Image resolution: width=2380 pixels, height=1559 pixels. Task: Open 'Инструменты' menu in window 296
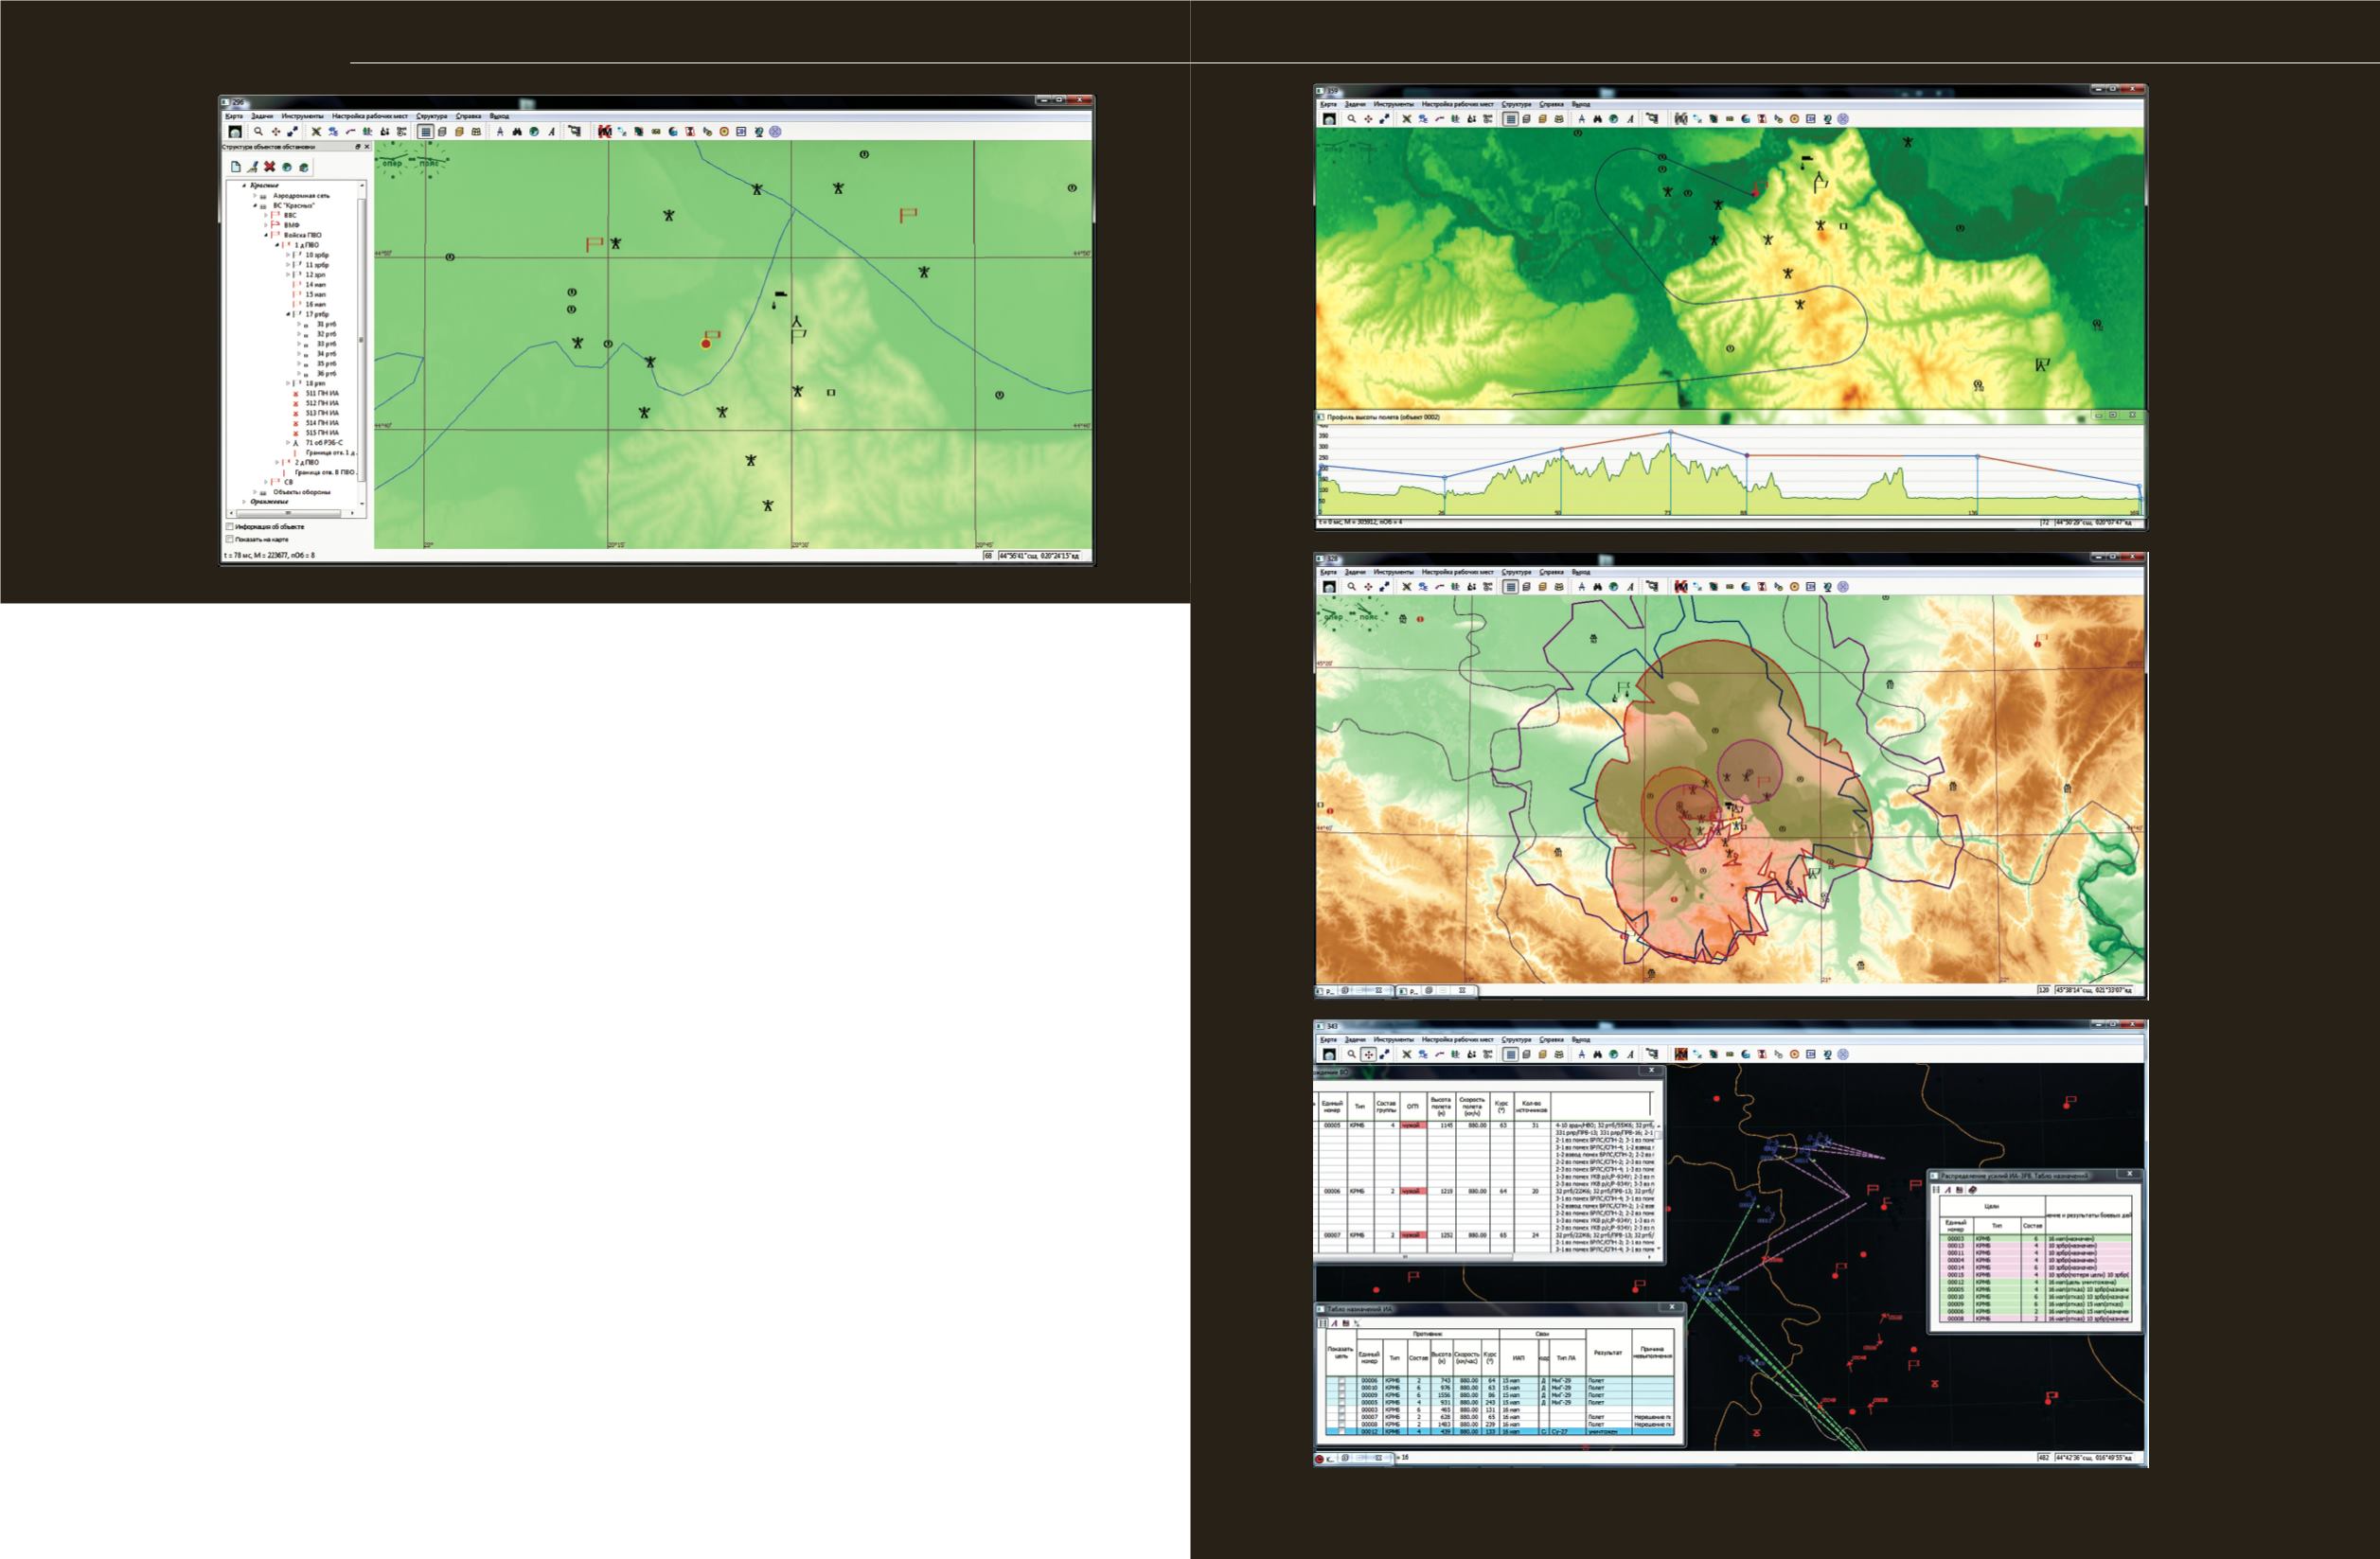click(302, 116)
